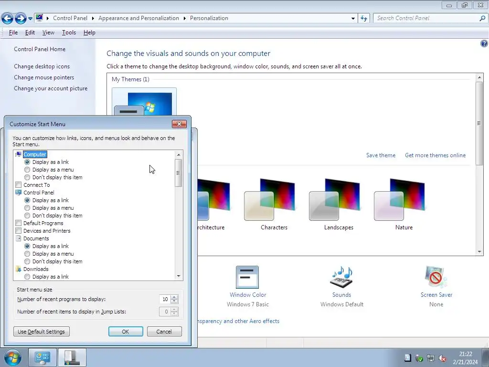Open the Windows Start orb

coord(13,357)
